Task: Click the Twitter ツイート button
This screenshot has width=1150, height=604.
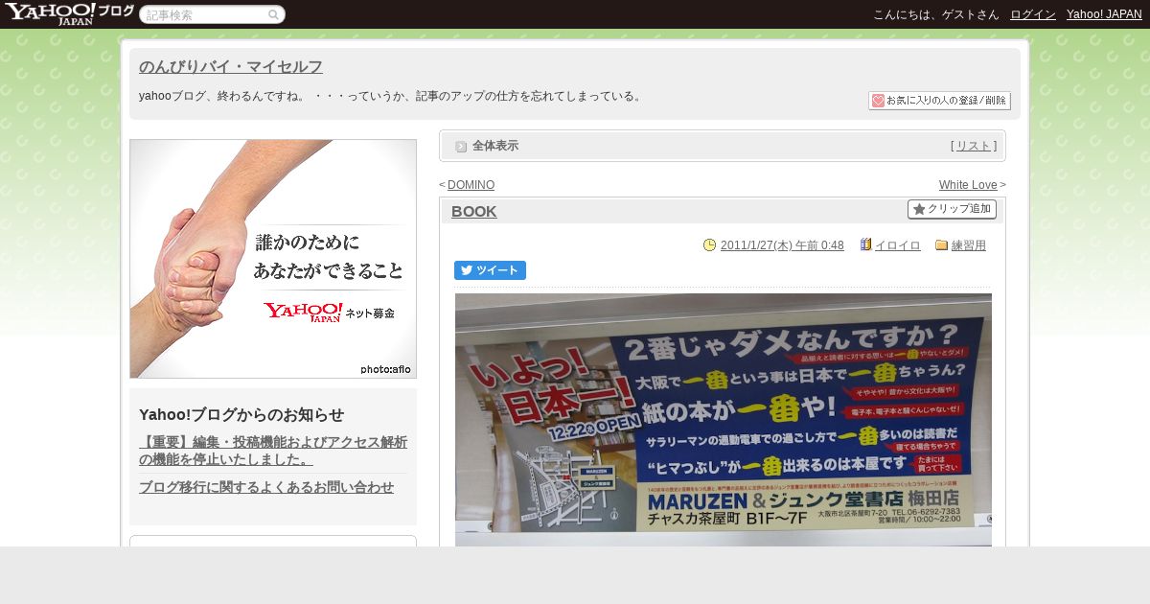Action: tap(490, 270)
